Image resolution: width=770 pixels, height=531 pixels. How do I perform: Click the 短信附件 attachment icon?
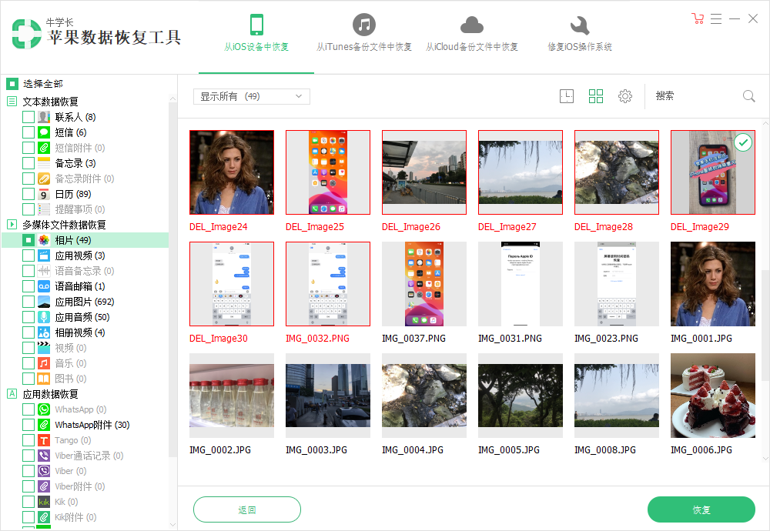click(44, 148)
